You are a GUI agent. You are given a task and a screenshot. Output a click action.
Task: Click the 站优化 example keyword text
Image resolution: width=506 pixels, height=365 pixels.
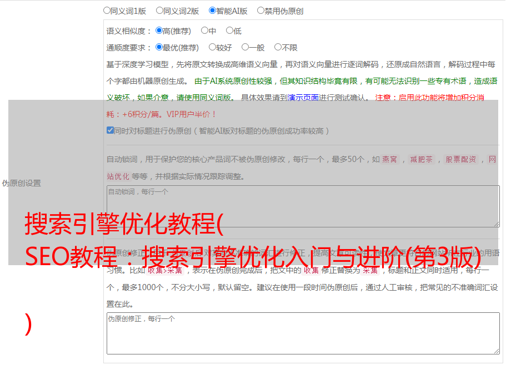(118, 176)
